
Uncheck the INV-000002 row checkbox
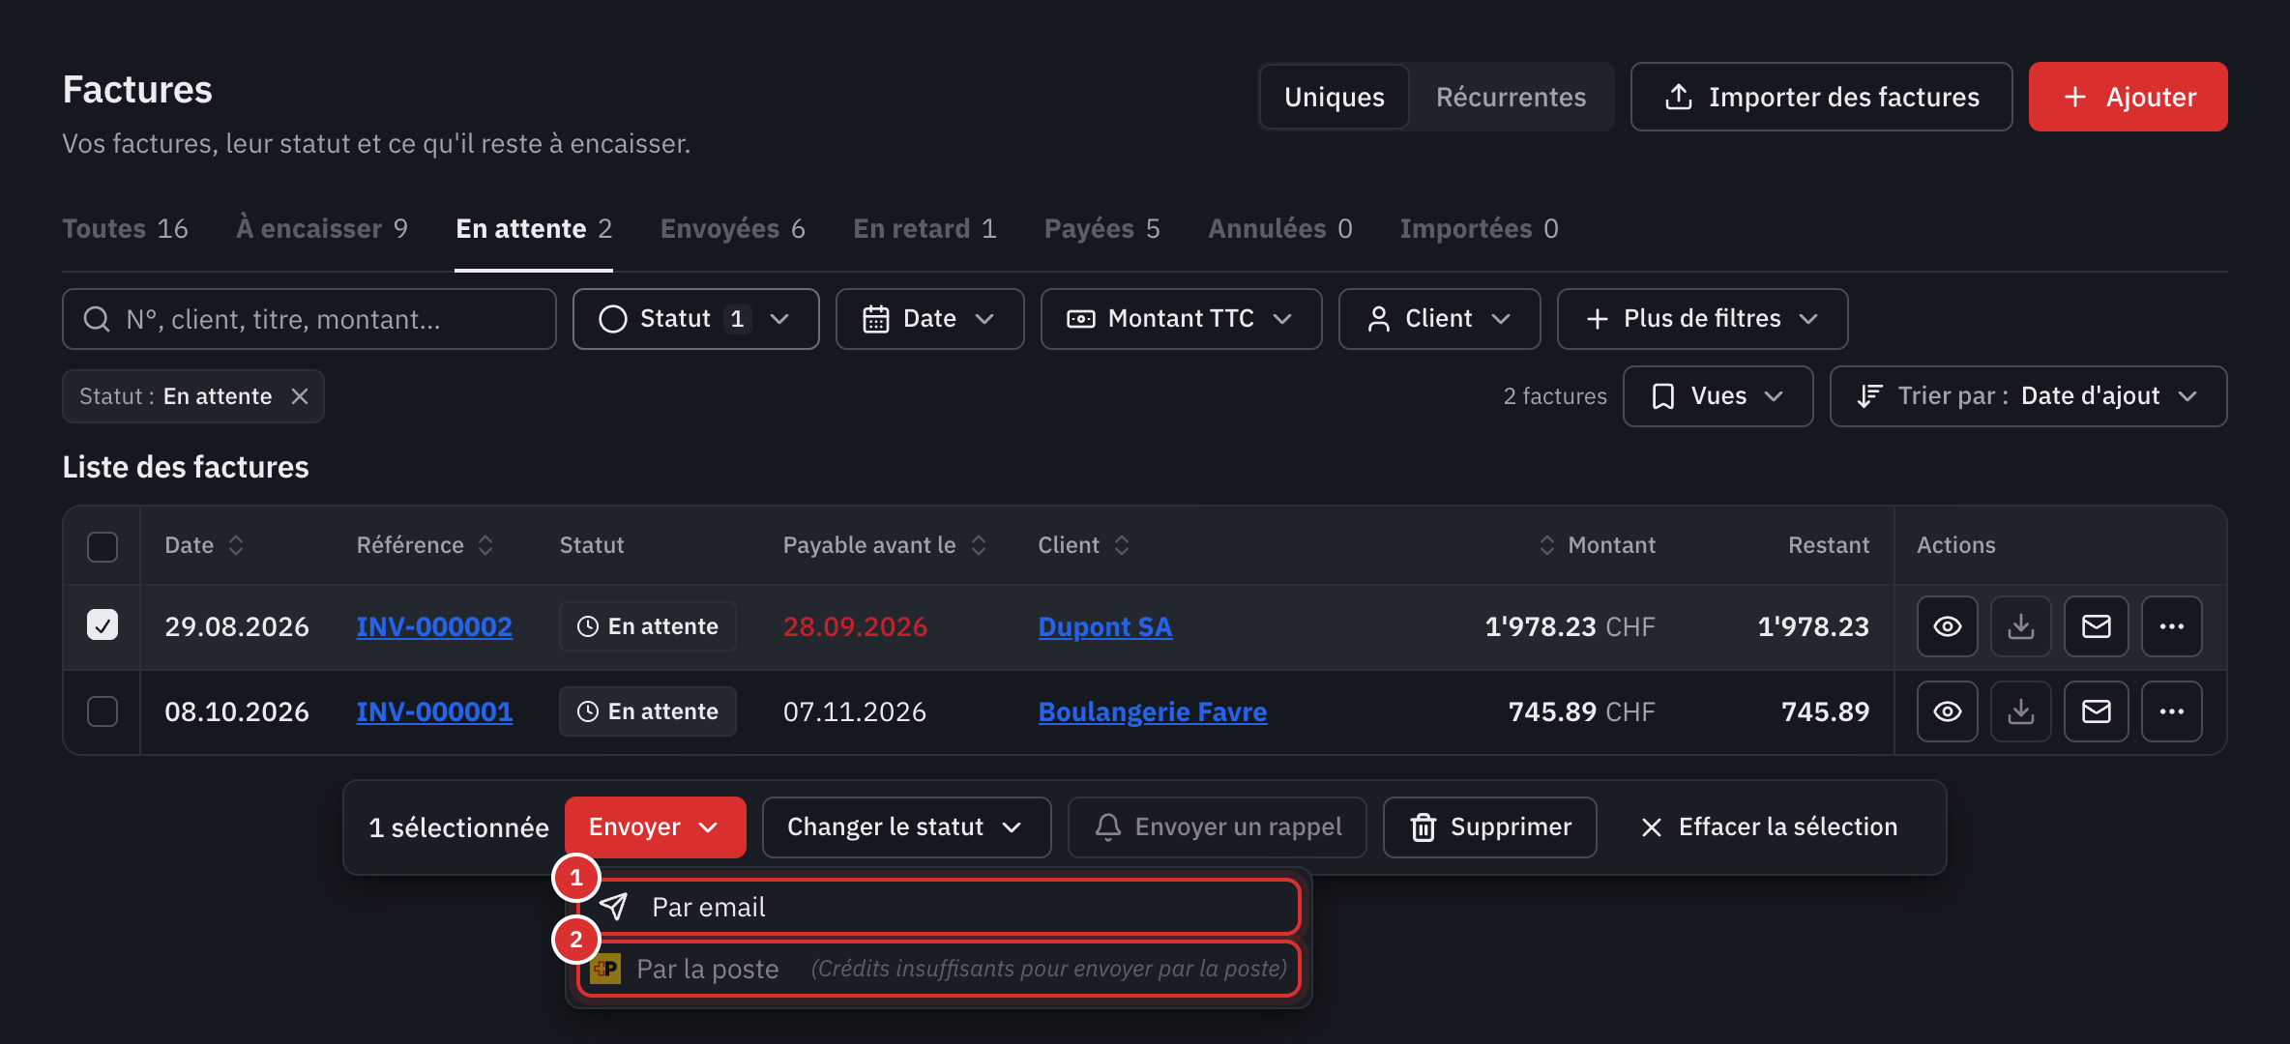(103, 625)
